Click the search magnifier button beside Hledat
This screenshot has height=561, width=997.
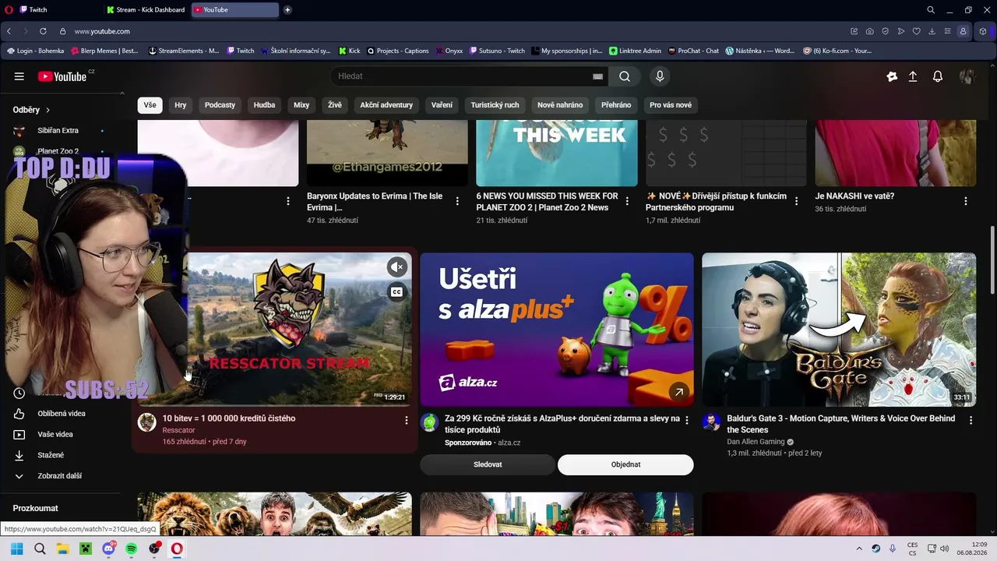pos(625,76)
